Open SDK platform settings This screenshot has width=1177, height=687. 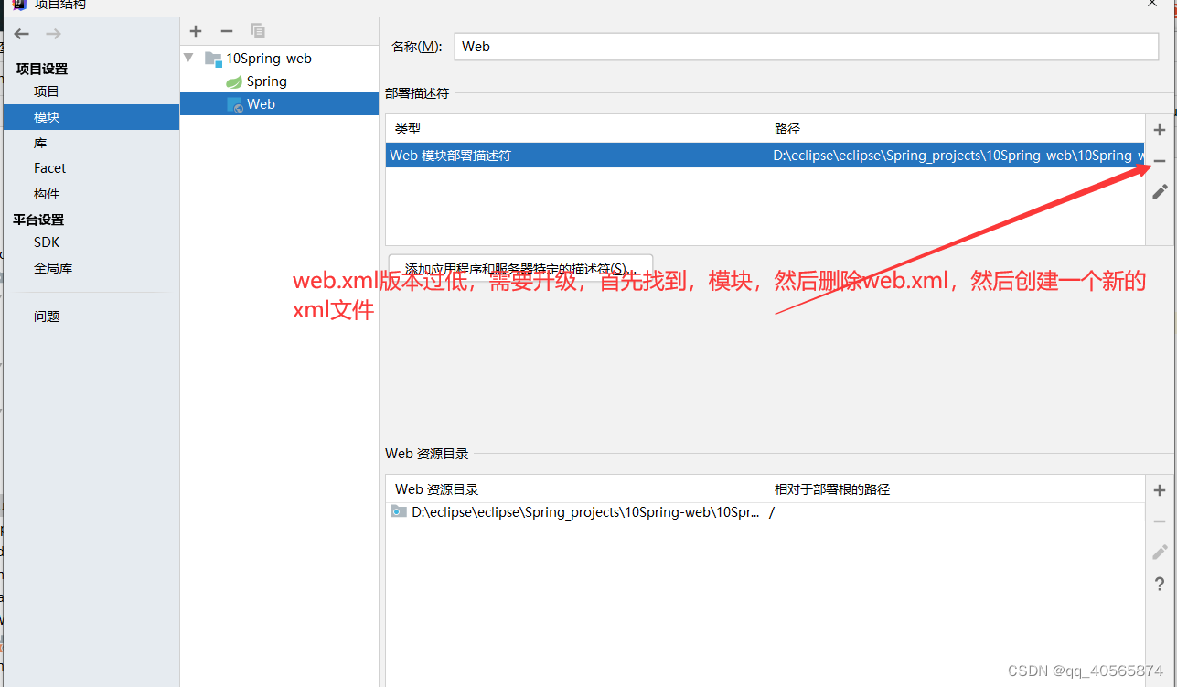47,242
